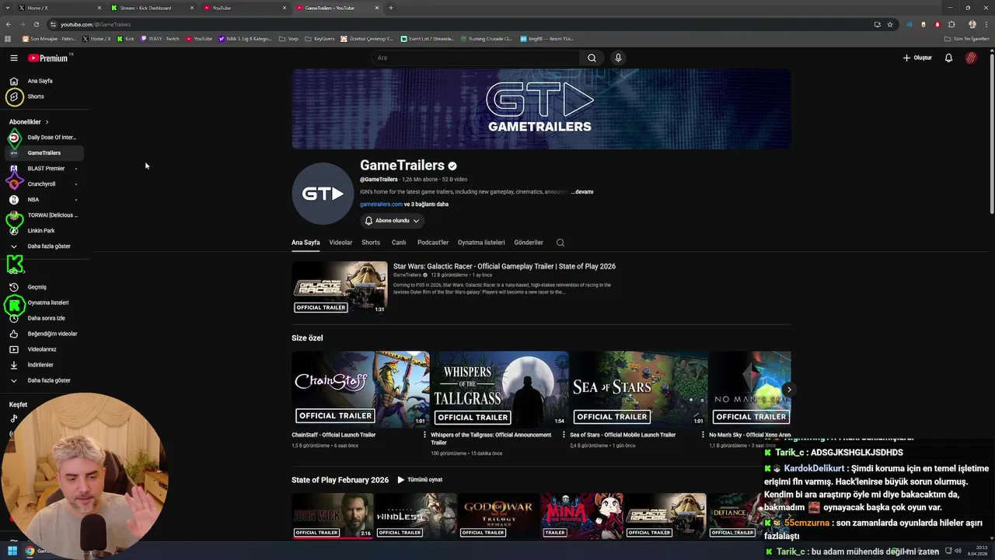Switch to the Oynatma listeleri channel tab

click(481, 243)
